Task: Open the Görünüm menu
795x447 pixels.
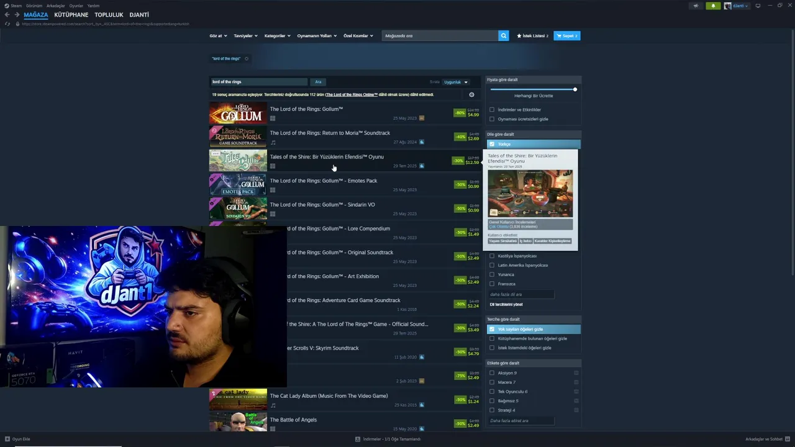Action: point(34,6)
